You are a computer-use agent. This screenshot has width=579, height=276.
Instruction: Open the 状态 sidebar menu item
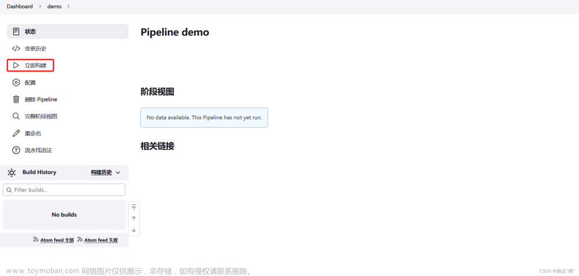click(x=68, y=32)
